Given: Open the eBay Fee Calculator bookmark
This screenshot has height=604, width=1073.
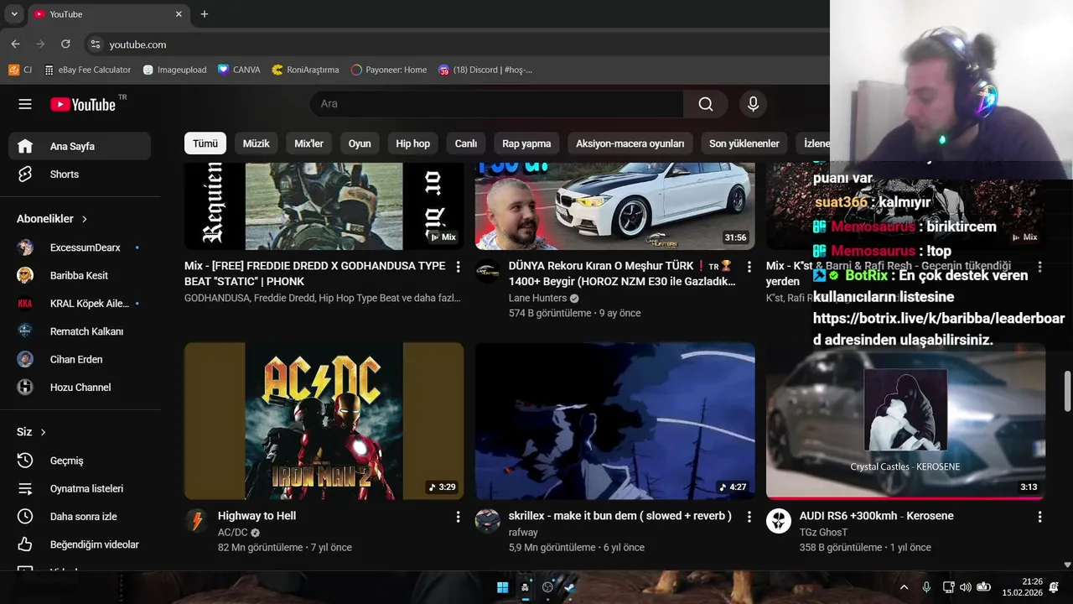Looking at the screenshot, I should point(87,70).
